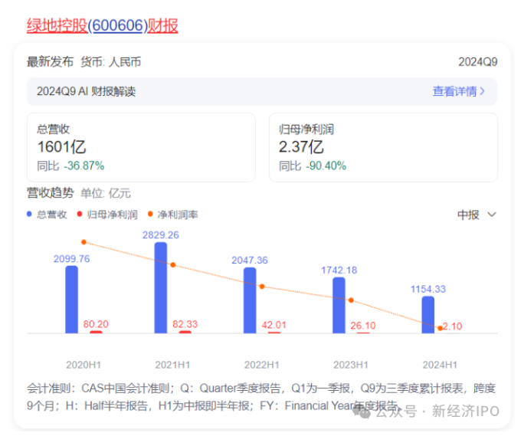Click the 2020H1 blue revenue bar
This screenshot has width=521, height=436.
71,300
